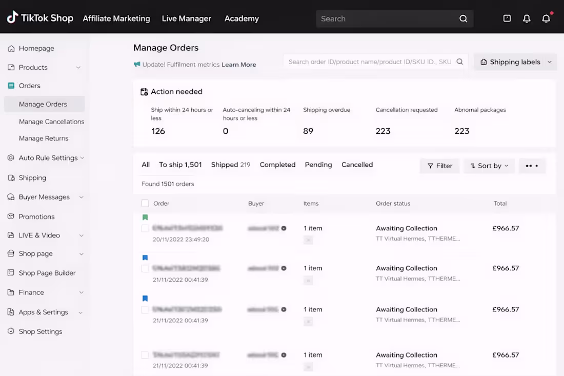Click the green bookmark flag on first order
Image resolution: width=564 pixels, height=376 pixels.
pos(145,217)
